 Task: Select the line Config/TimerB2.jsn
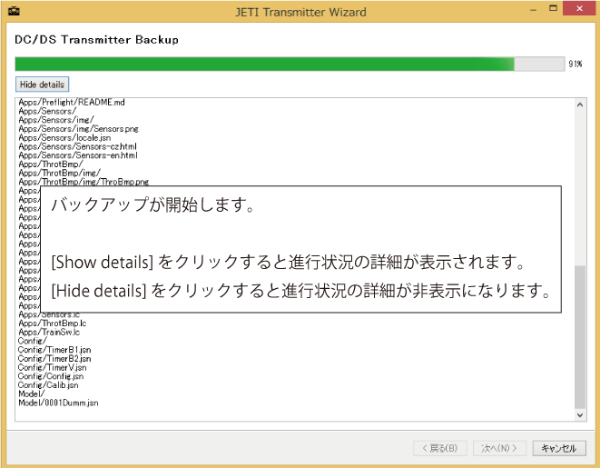point(54,358)
